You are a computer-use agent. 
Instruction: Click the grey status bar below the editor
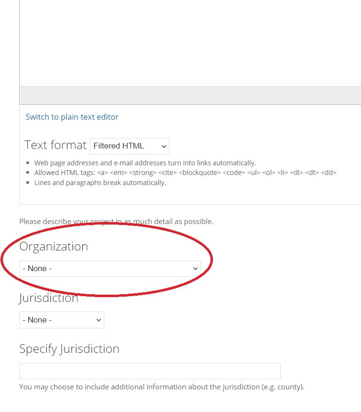pyautogui.click(x=190, y=96)
